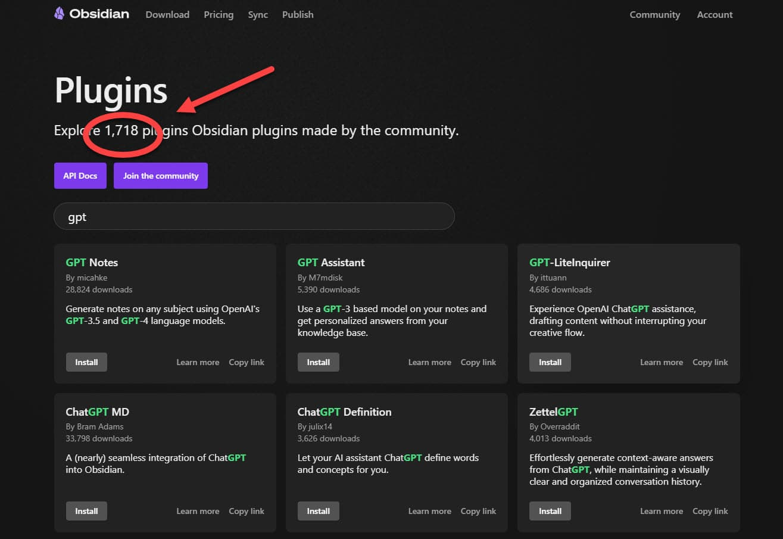Open the Download page
783x539 pixels.
[167, 14]
